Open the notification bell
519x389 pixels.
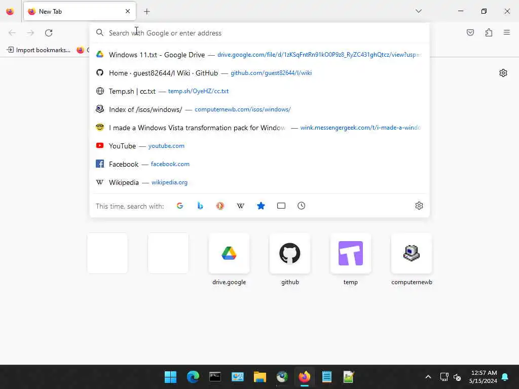click(x=505, y=377)
